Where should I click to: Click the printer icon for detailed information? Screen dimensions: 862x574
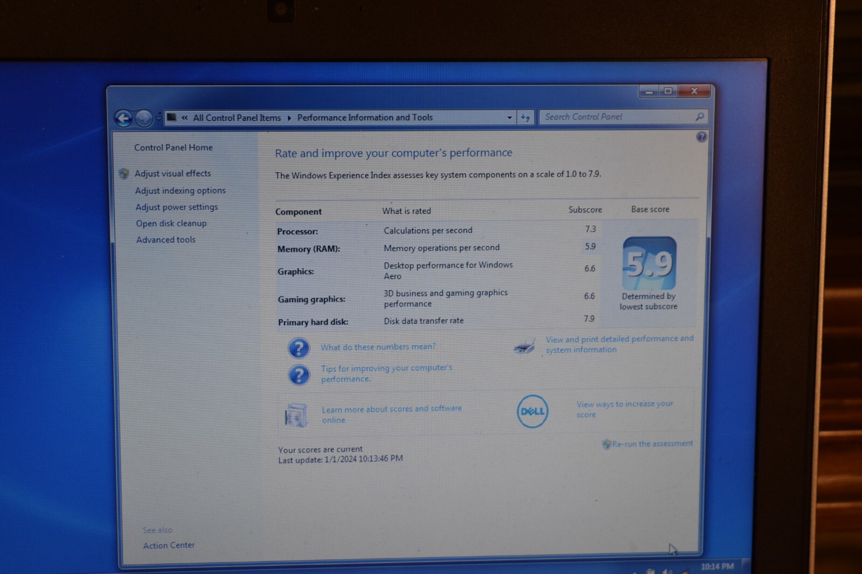tap(524, 346)
